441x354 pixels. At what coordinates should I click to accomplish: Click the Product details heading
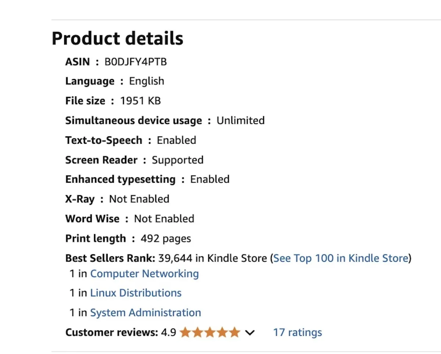click(x=117, y=38)
